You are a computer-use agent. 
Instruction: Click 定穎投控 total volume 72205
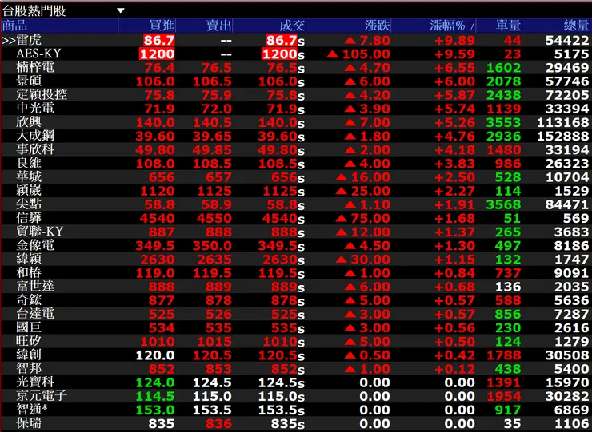coord(567,95)
